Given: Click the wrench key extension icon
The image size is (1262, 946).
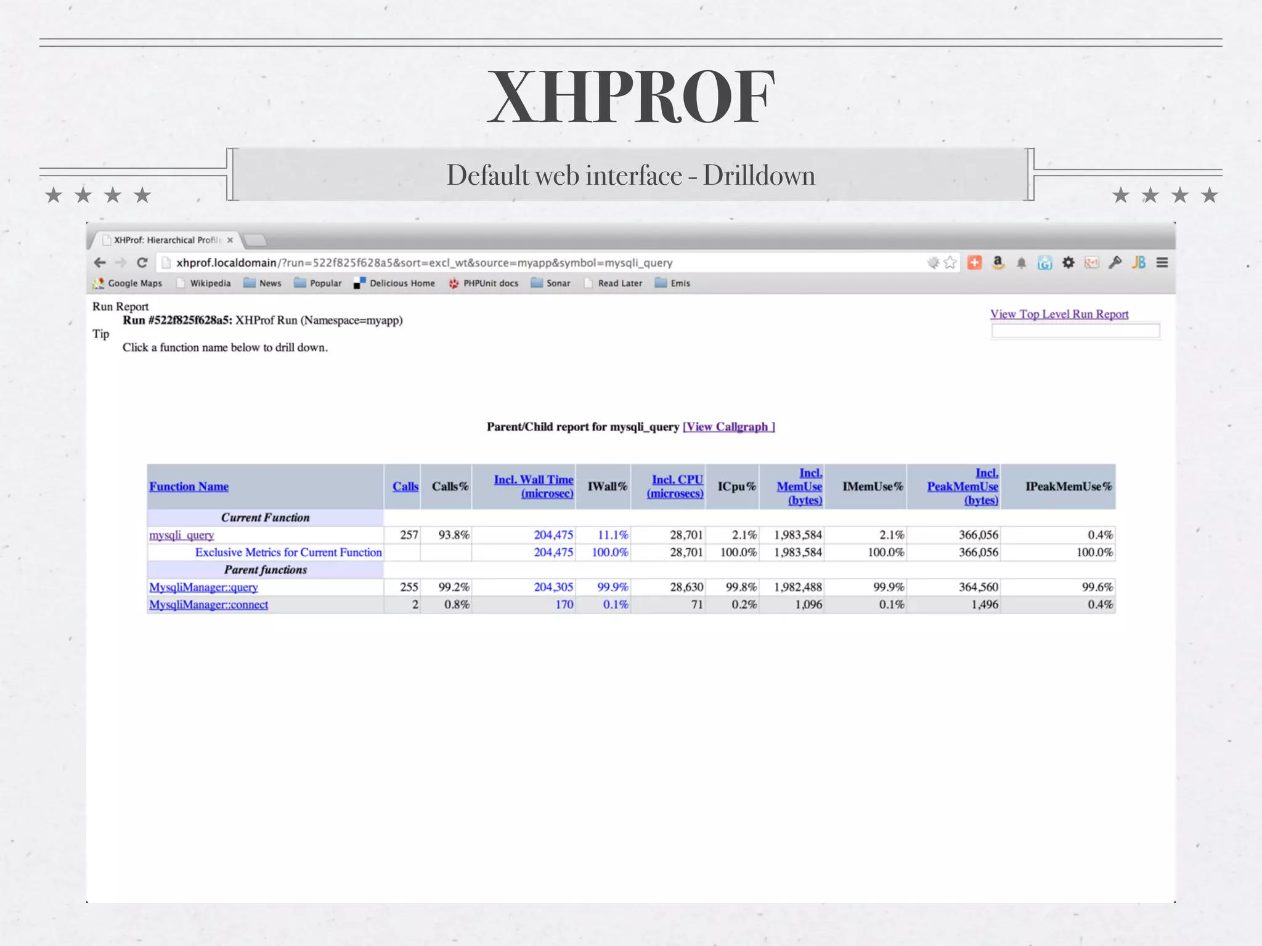Looking at the screenshot, I should [1115, 263].
